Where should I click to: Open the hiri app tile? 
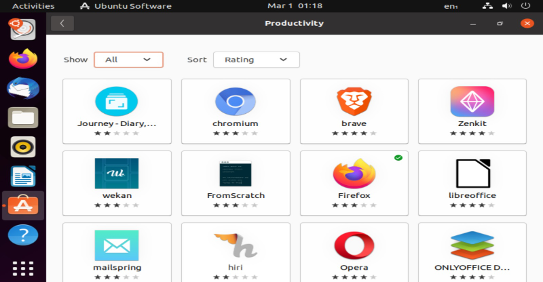point(235,249)
